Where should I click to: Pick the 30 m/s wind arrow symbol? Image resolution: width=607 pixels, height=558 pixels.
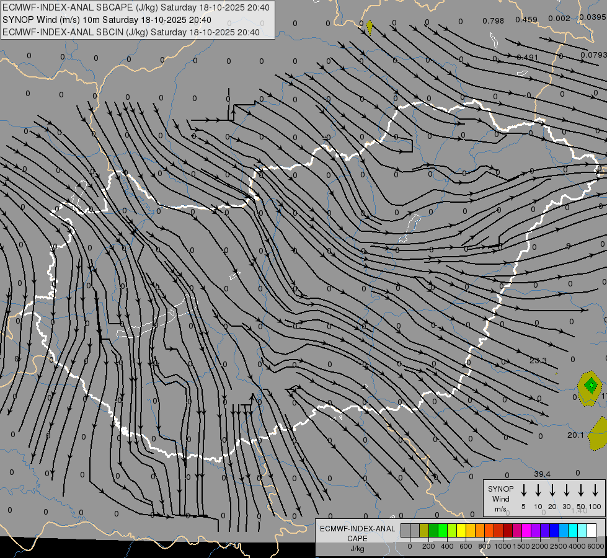point(567,490)
